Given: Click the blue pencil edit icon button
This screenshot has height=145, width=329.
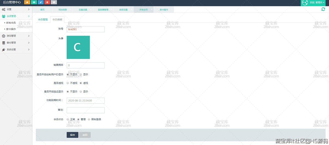Looking at the screenshot, I should [41, 2].
